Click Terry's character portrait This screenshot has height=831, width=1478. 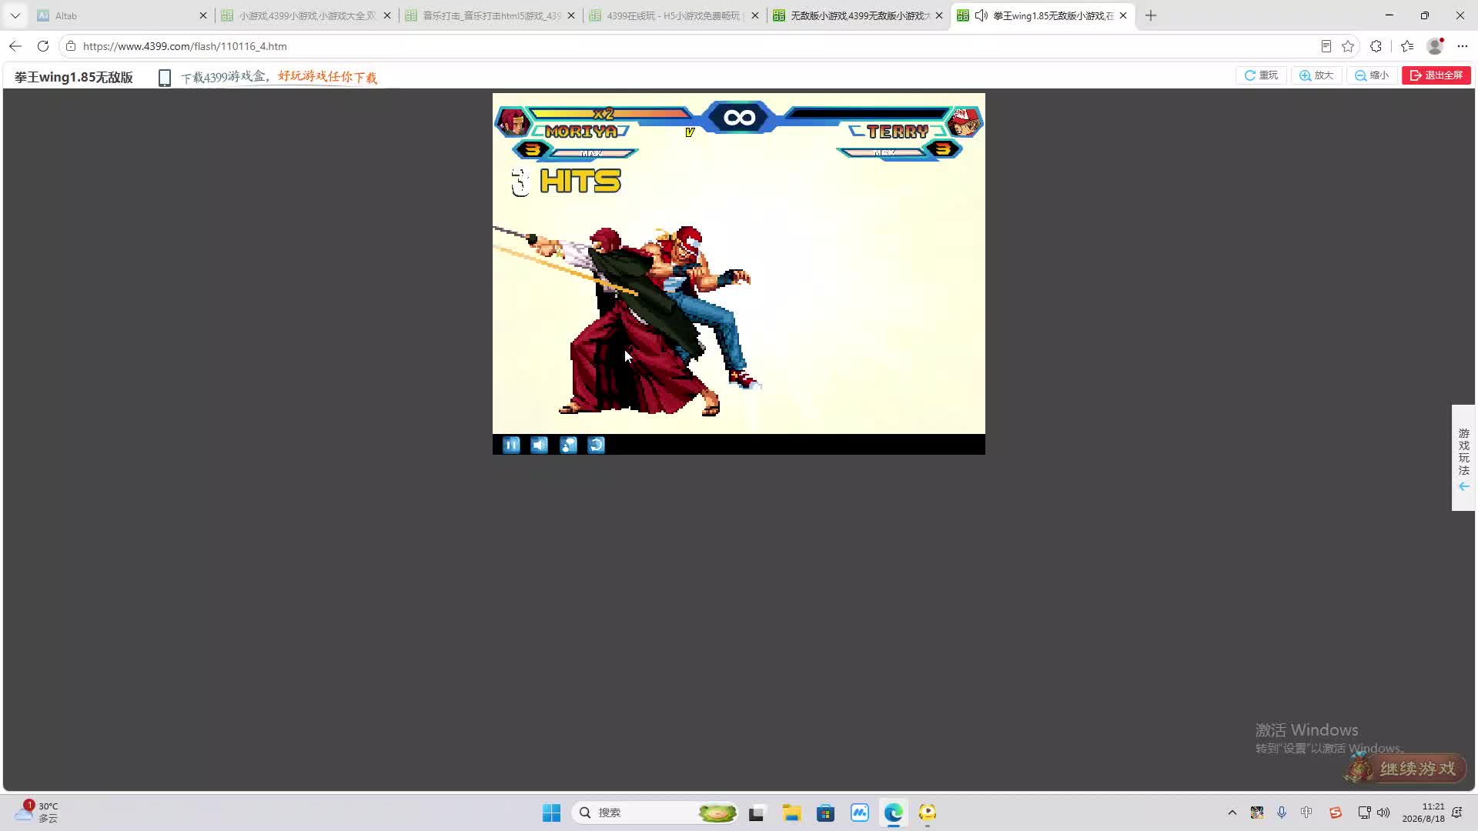964,122
